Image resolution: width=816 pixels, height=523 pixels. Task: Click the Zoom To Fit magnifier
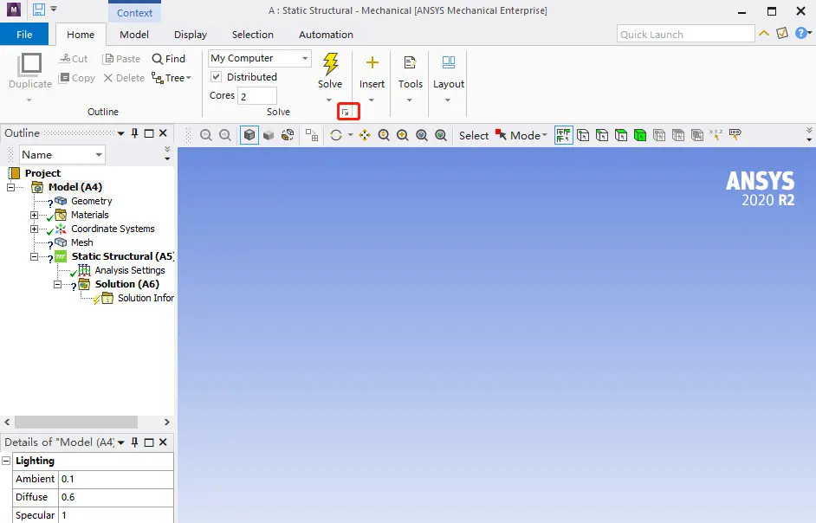tap(422, 135)
